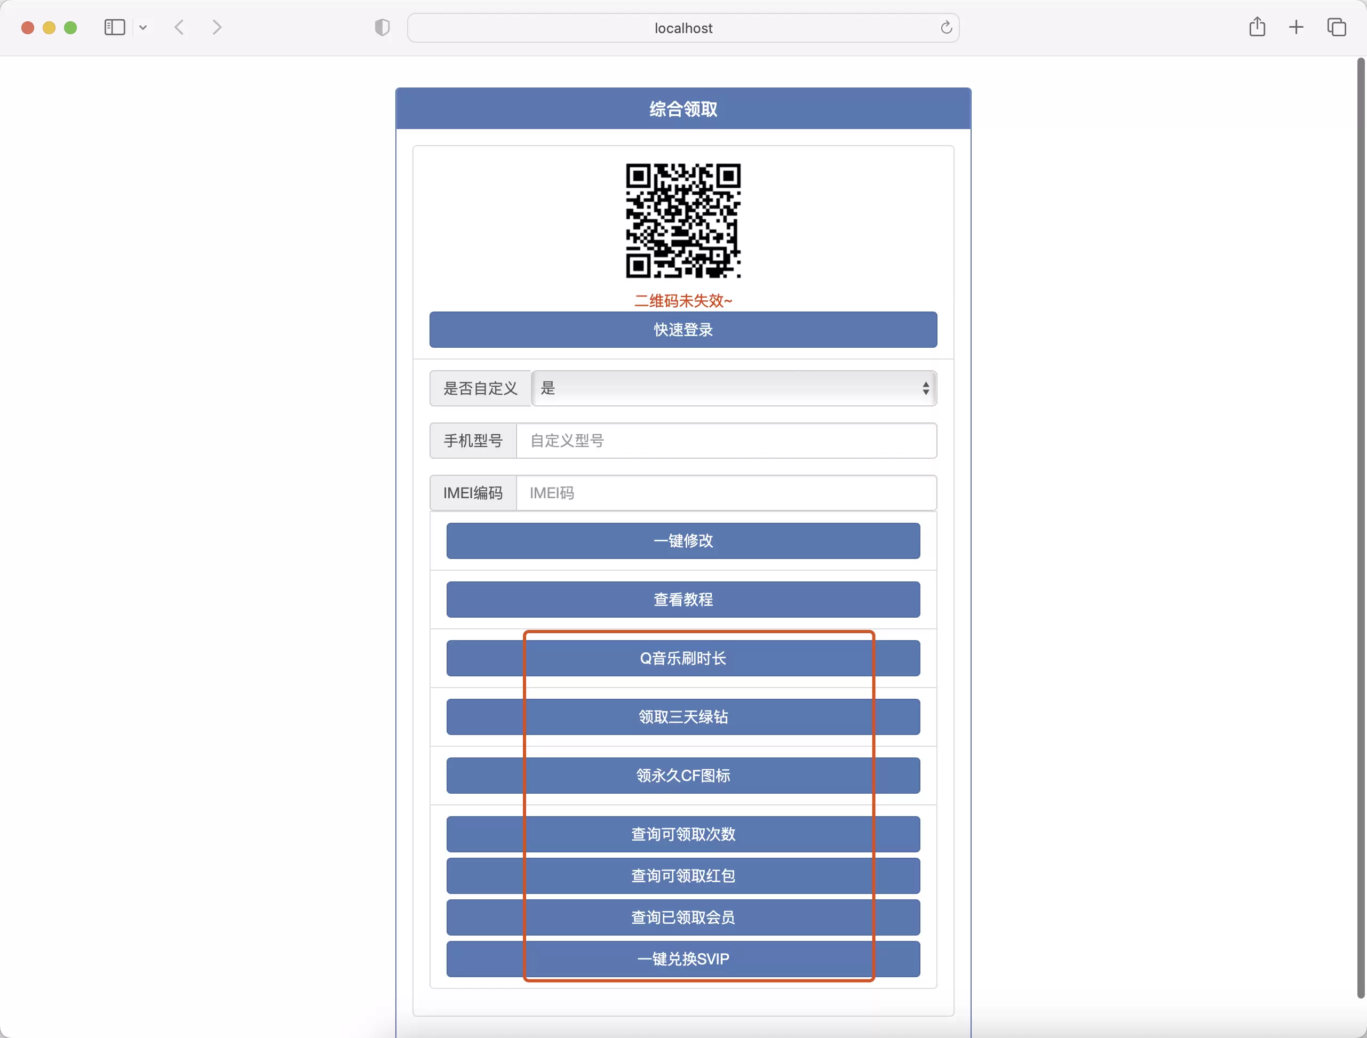1367x1038 pixels.
Task: Click the 领取三天绿钻 button
Action: click(683, 717)
